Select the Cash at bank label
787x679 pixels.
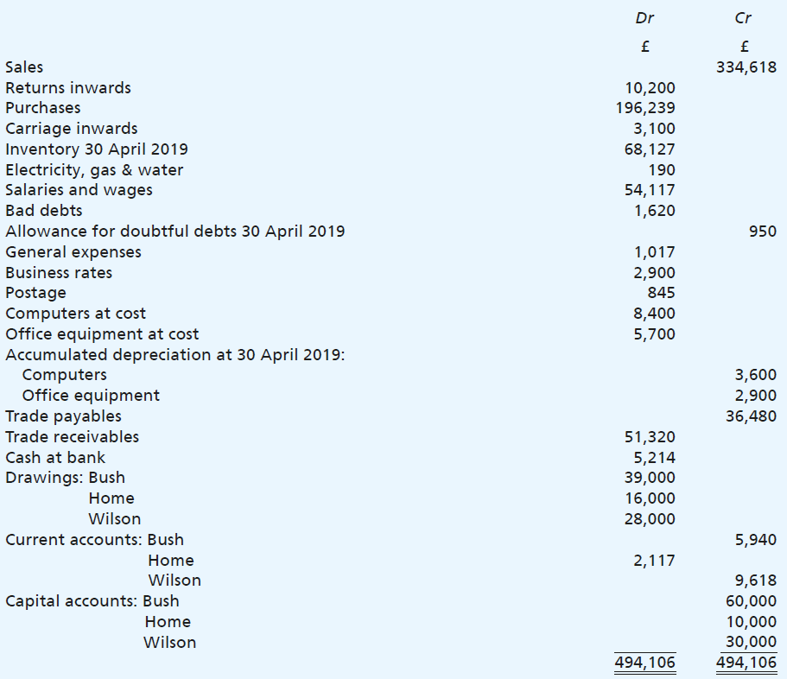pos(55,457)
